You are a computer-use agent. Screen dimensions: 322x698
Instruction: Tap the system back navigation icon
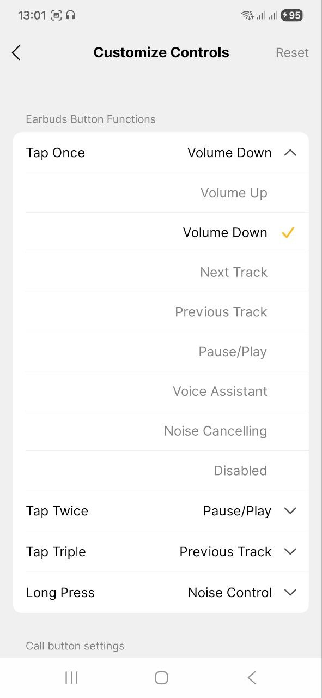(251, 677)
